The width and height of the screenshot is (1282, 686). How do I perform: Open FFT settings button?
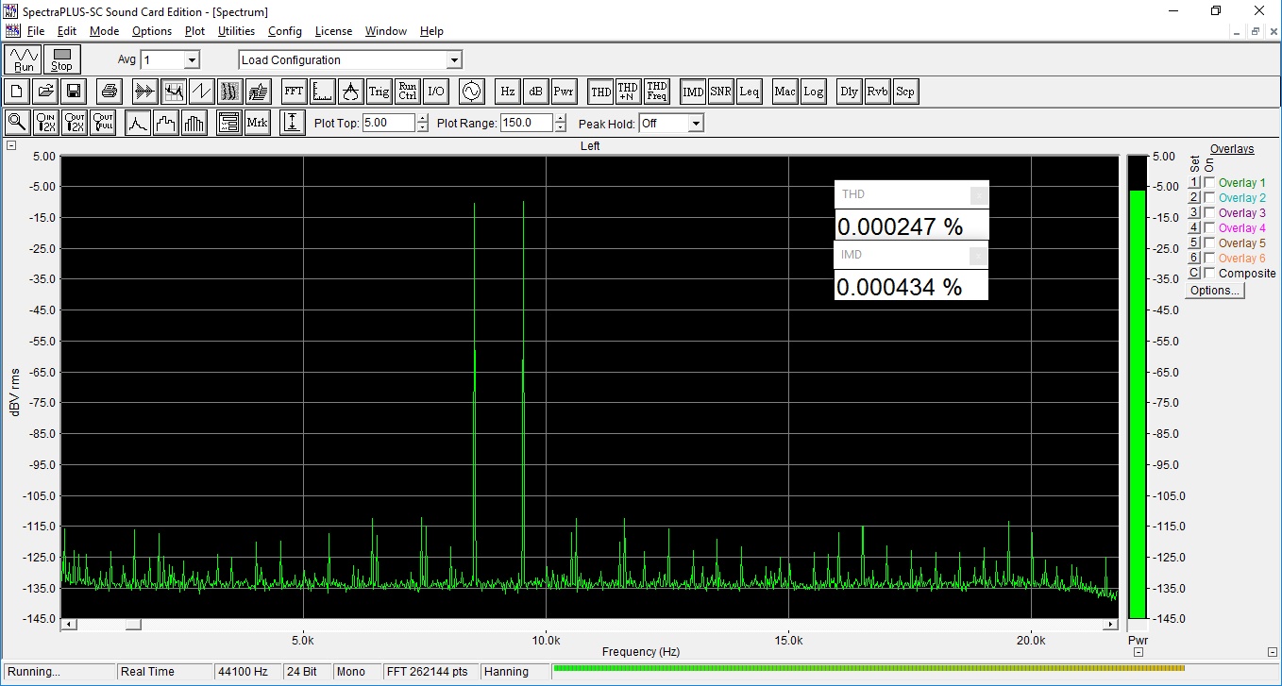coord(294,92)
